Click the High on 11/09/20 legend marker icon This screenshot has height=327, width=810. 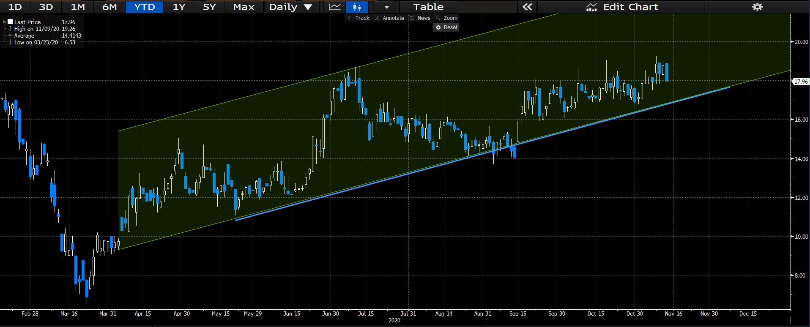coord(10,29)
